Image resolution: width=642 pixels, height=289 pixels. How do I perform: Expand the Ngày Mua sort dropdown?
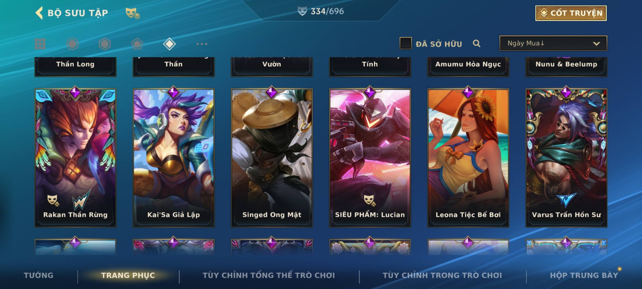[x=553, y=43]
